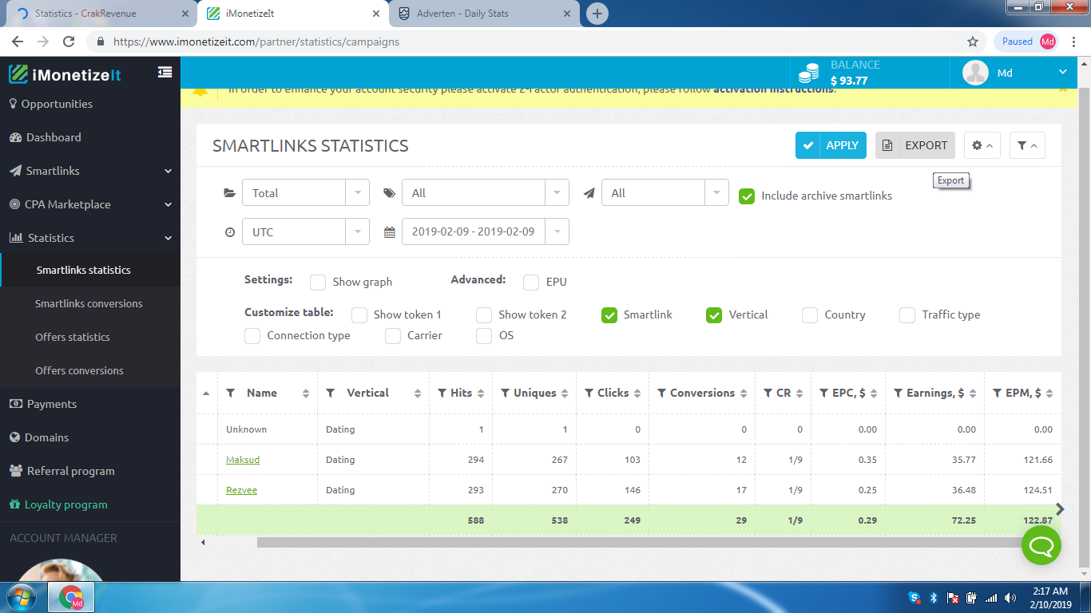Sort table by Earnings column arrows
The width and height of the screenshot is (1091, 613).
click(974, 394)
